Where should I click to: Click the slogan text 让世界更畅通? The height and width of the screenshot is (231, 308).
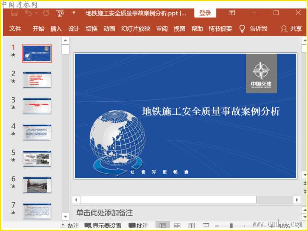coord(159,172)
